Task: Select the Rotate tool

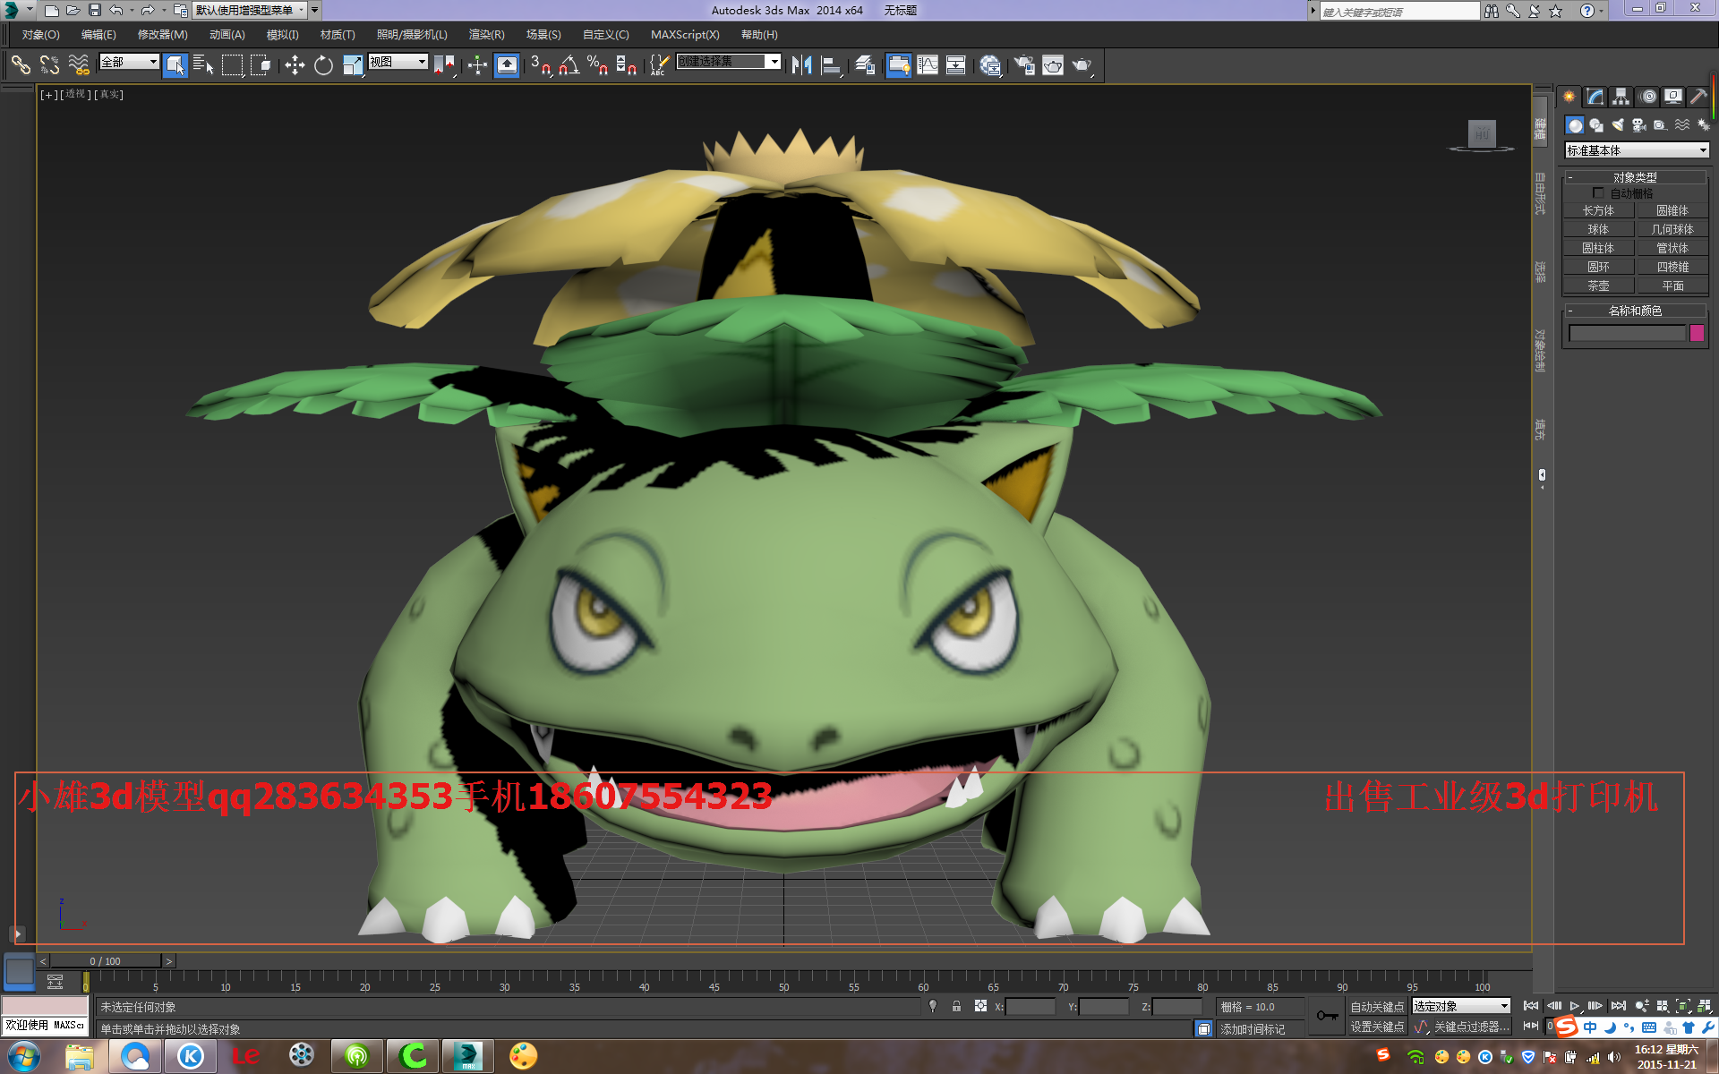Action: pos(323,64)
